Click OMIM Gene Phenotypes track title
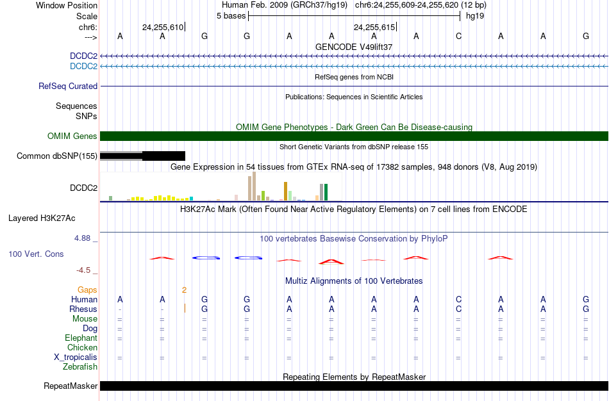 tap(355, 127)
